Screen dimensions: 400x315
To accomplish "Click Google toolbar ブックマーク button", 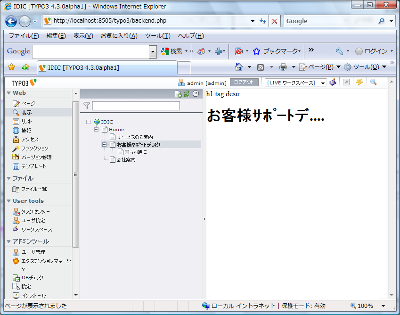I will pyautogui.click(x=276, y=51).
